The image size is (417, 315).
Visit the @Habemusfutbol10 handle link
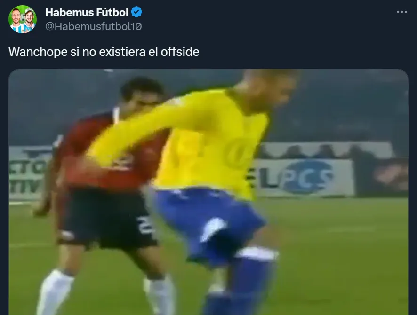pos(93,26)
